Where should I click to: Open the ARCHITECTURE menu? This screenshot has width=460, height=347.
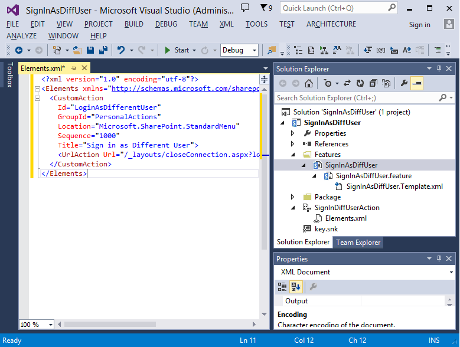pos(331,24)
